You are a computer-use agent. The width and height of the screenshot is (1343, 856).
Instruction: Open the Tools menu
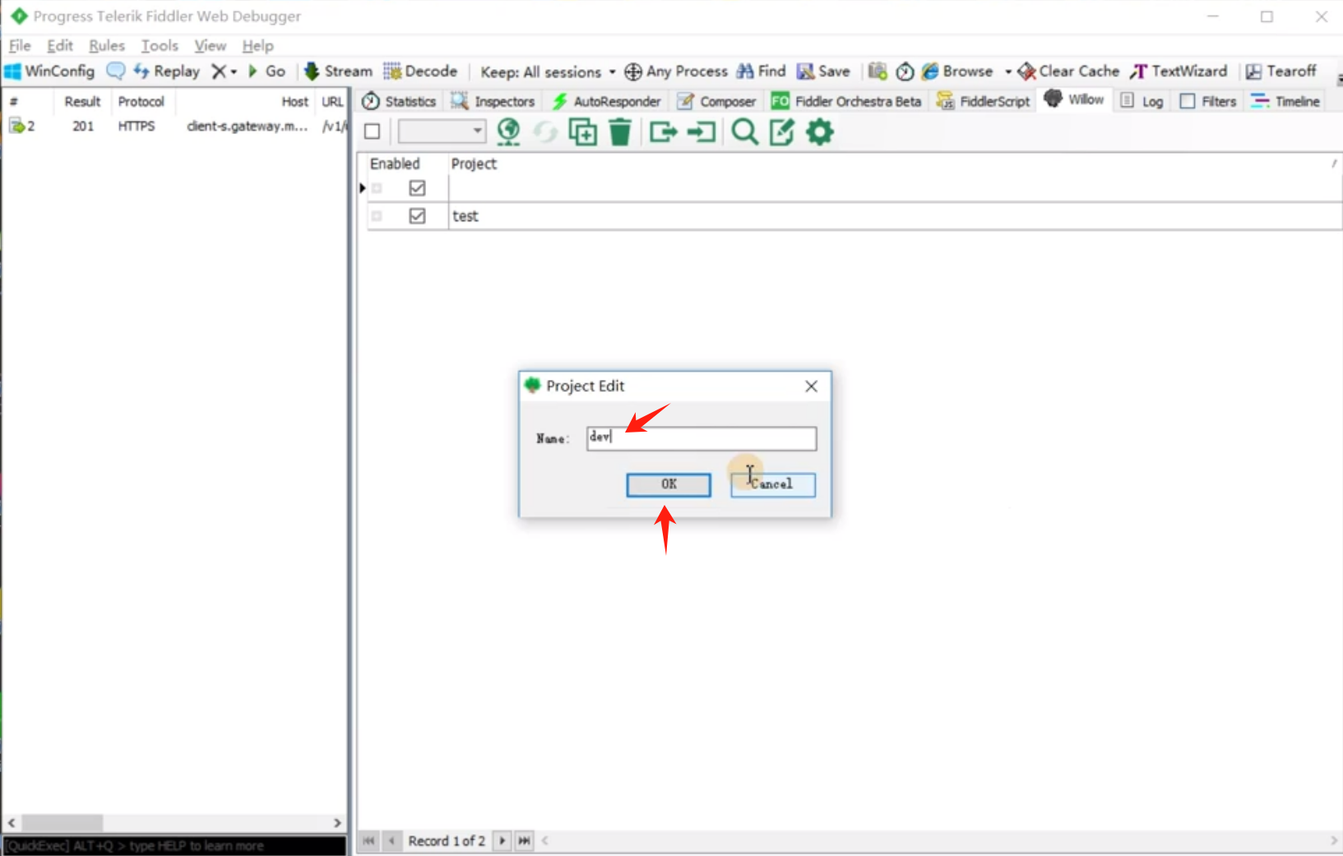[160, 46]
